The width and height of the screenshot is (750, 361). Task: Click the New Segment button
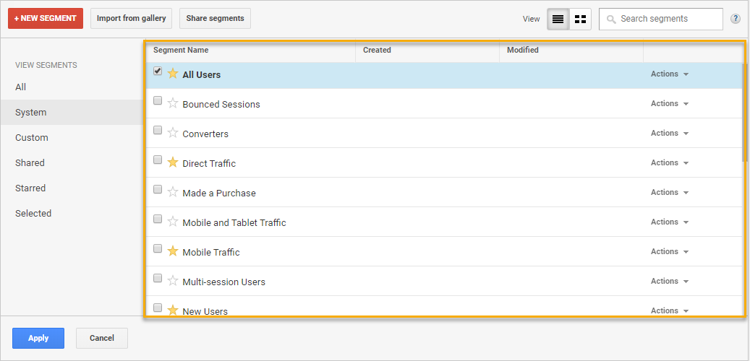[x=46, y=18]
